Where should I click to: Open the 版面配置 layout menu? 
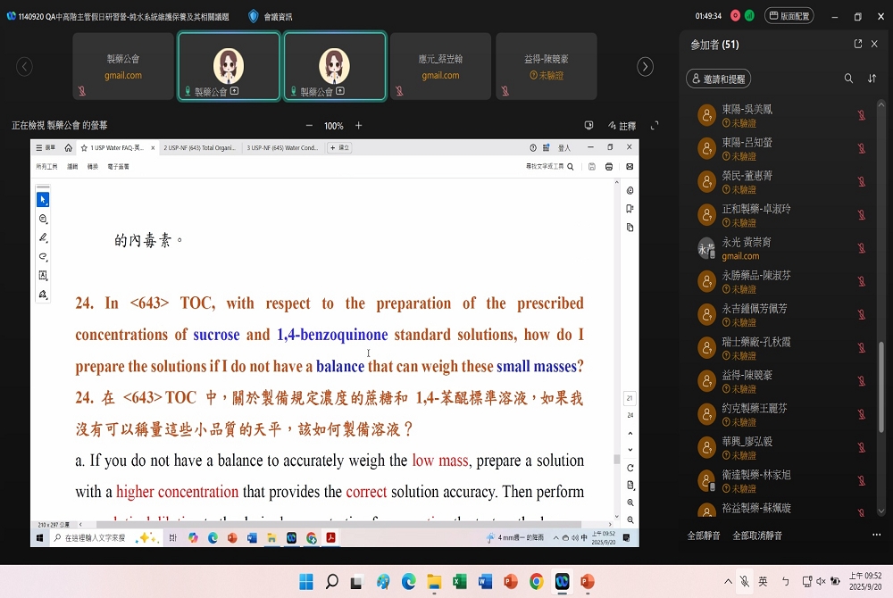(x=788, y=16)
